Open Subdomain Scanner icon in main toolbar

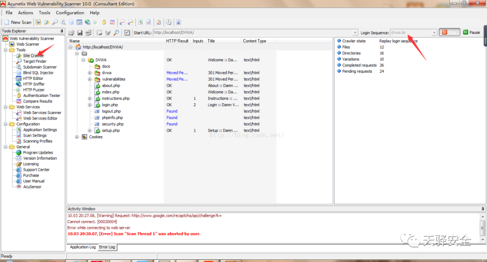pyautogui.click(x=63, y=23)
